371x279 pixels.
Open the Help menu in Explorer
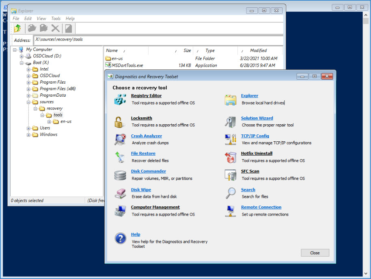click(x=70, y=18)
